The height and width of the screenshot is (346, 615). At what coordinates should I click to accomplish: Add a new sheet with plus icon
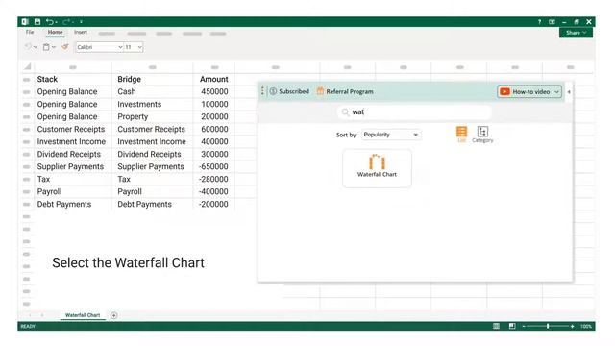pyautogui.click(x=113, y=315)
